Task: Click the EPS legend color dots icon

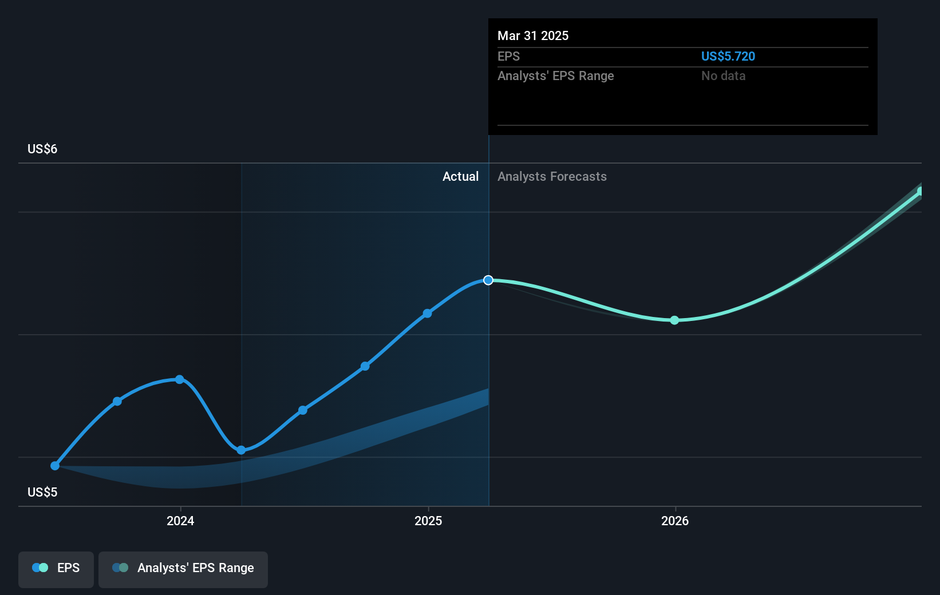Action: pos(40,568)
